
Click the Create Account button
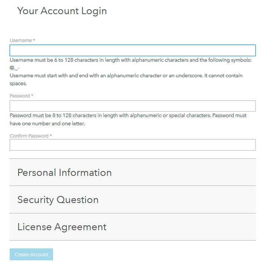[32, 254]
